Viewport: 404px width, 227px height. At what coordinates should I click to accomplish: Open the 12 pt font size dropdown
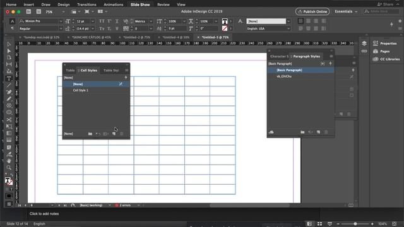[93, 21]
